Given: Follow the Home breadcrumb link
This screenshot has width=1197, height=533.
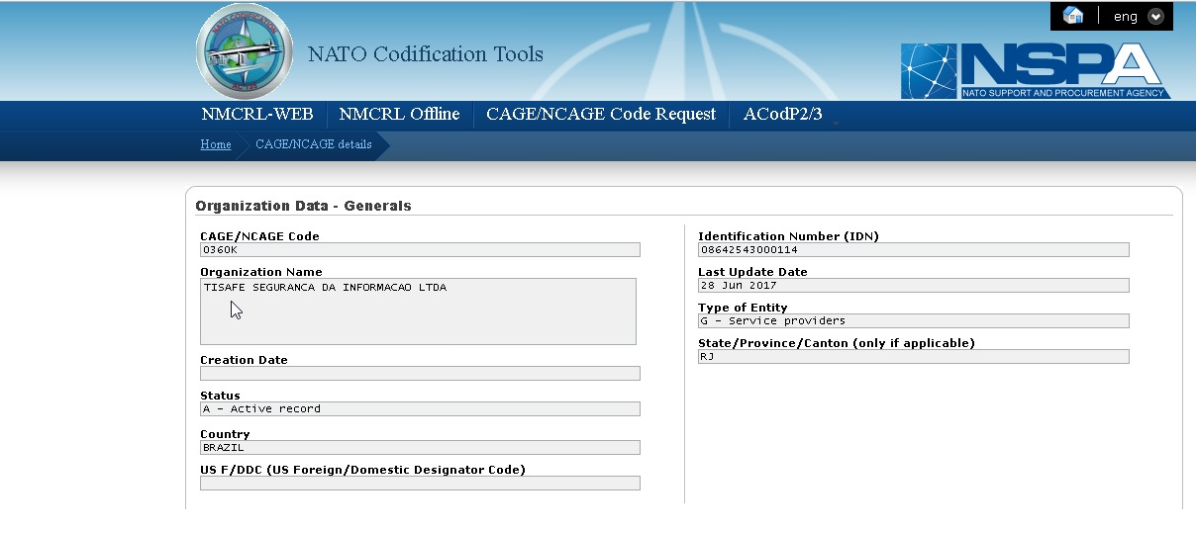Looking at the screenshot, I should tap(216, 144).
